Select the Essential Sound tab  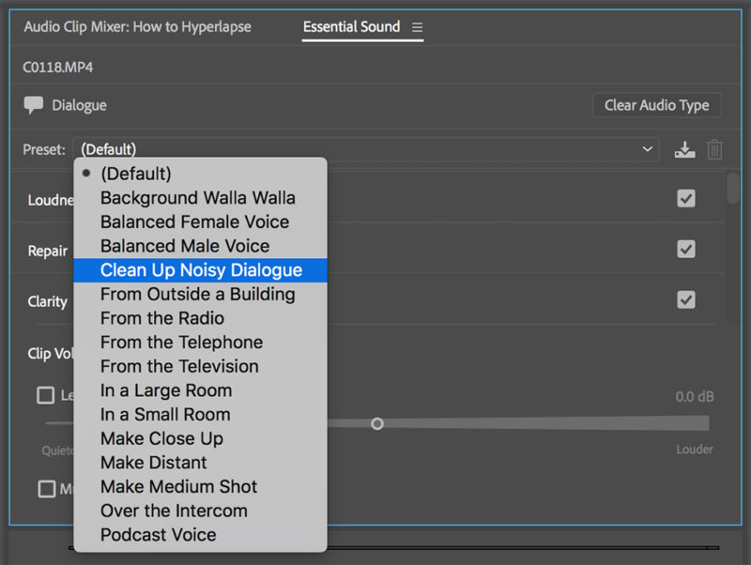click(351, 27)
